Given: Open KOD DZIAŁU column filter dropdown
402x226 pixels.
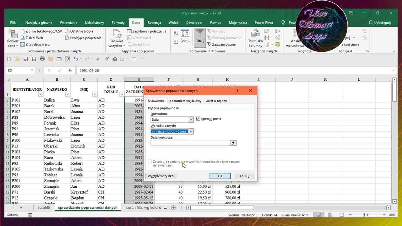Looking at the screenshot, I should [x=122, y=94].
